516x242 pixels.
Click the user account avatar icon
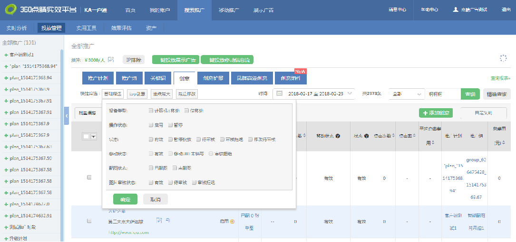coord(456,9)
